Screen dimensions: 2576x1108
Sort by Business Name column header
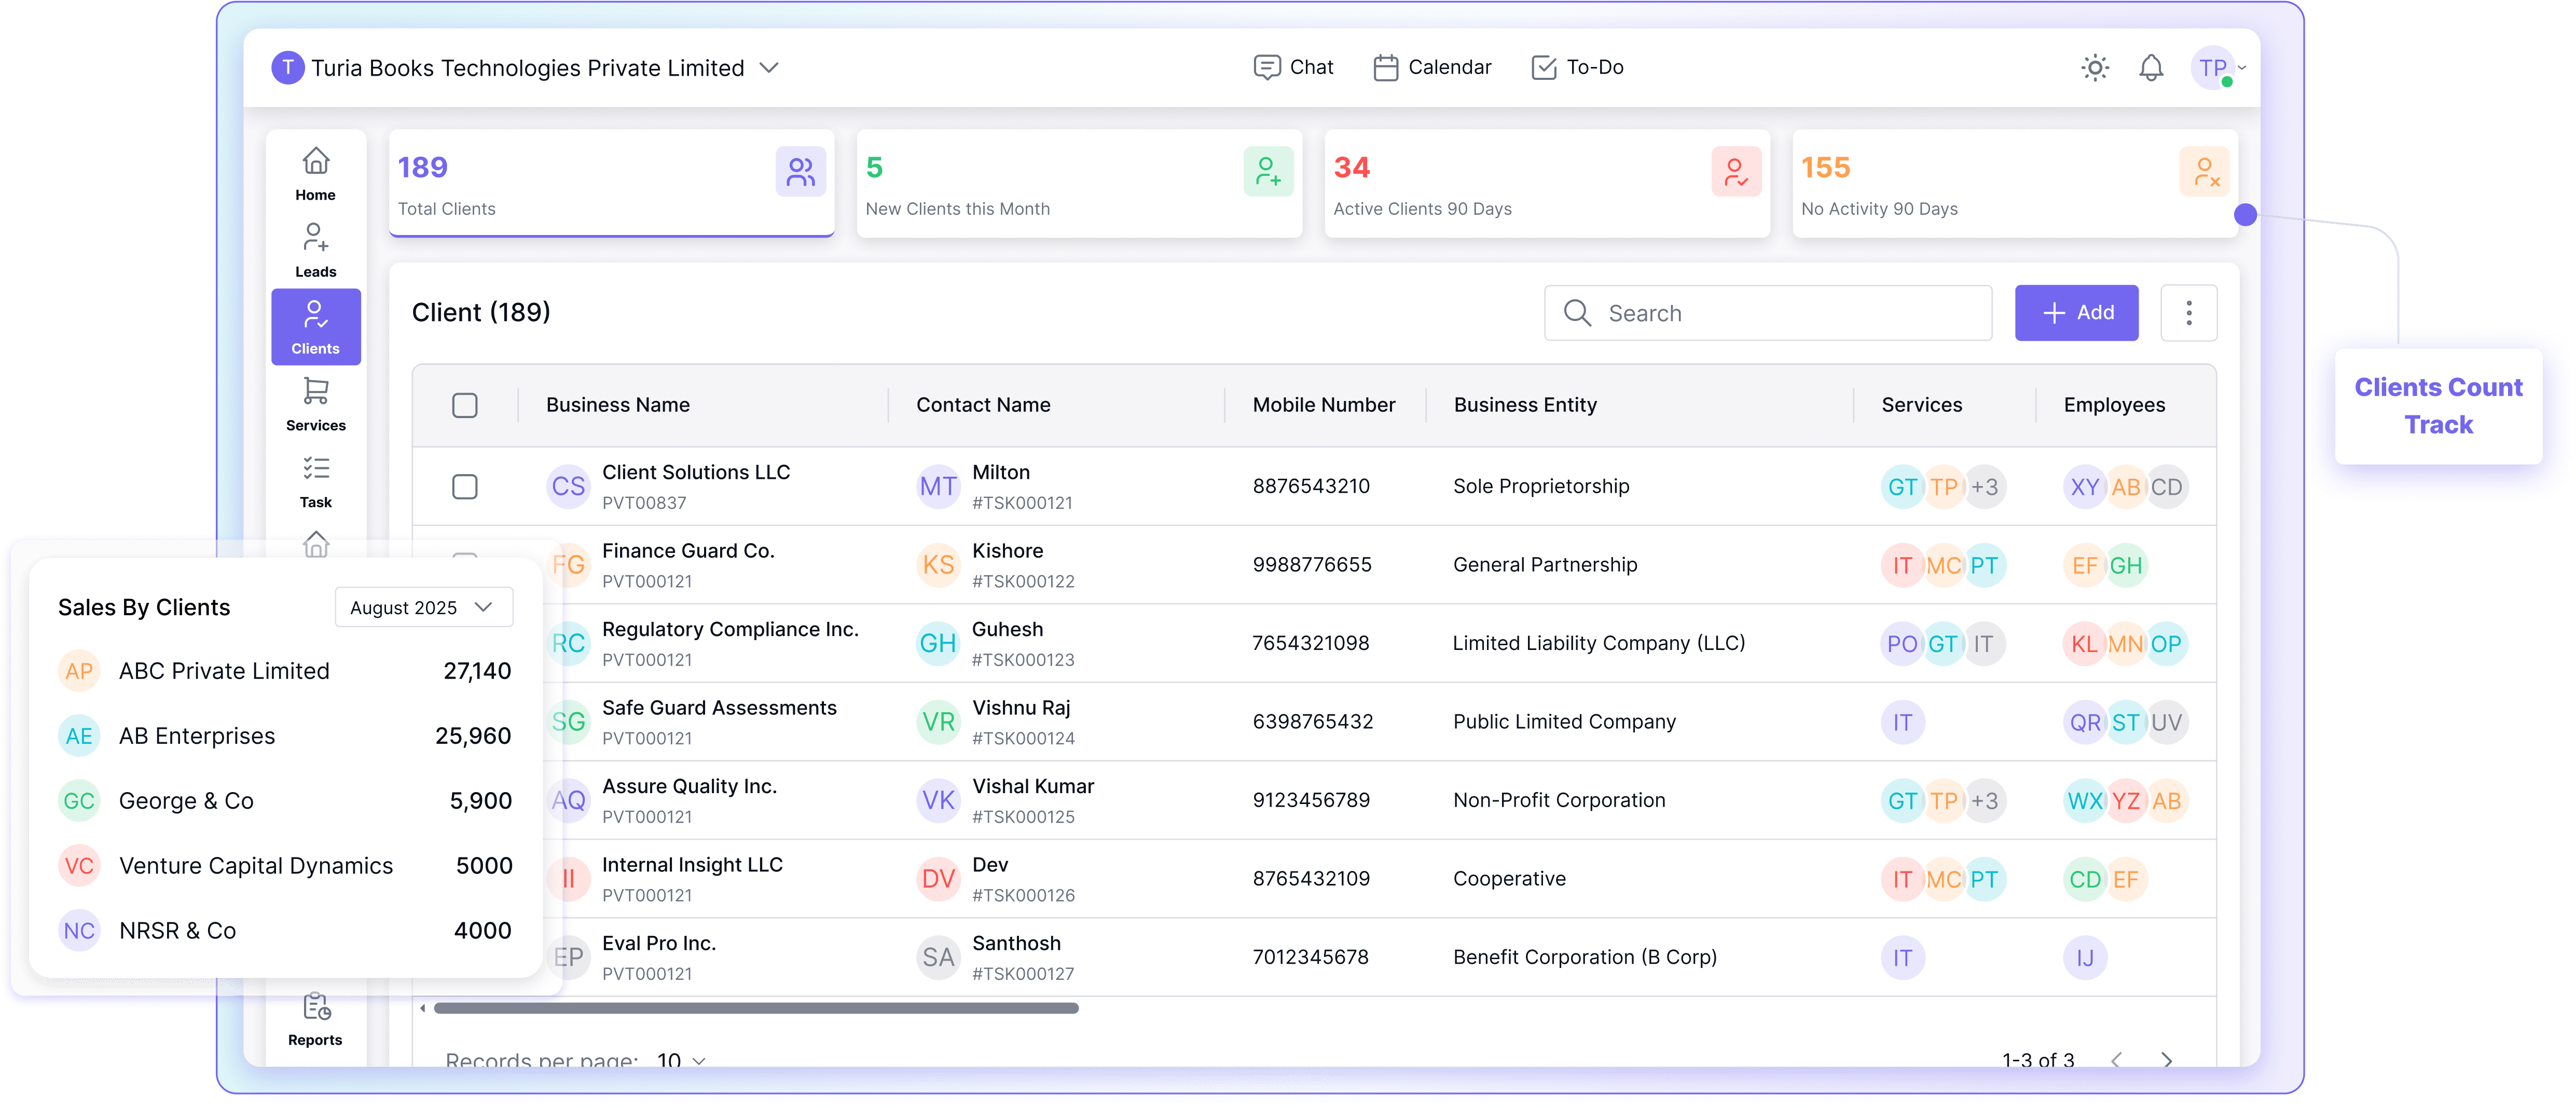pos(617,405)
